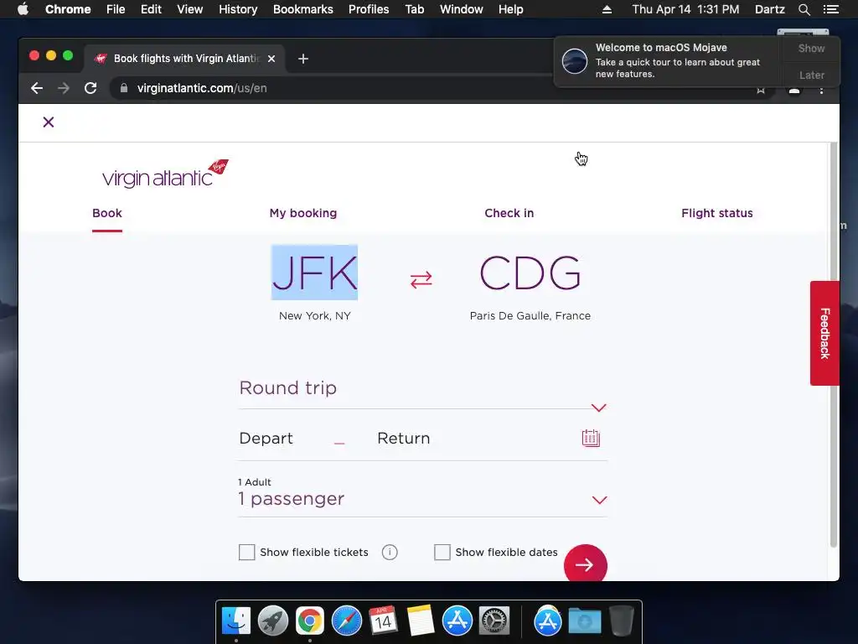Click the page vertical scrollbar
The image size is (858, 644).
[x=834, y=345]
